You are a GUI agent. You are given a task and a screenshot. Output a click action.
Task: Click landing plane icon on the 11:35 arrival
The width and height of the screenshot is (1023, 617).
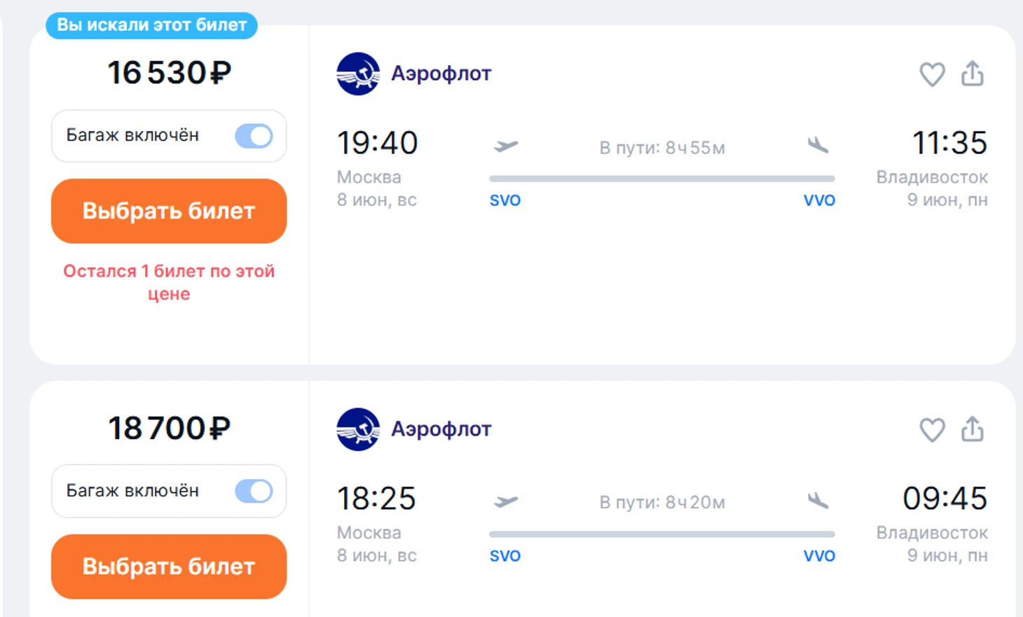point(818,146)
